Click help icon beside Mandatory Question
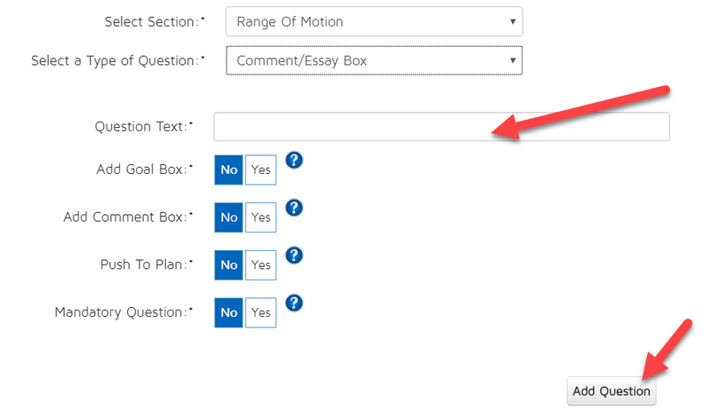The height and width of the screenshot is (418, 720). click(295, 304)
